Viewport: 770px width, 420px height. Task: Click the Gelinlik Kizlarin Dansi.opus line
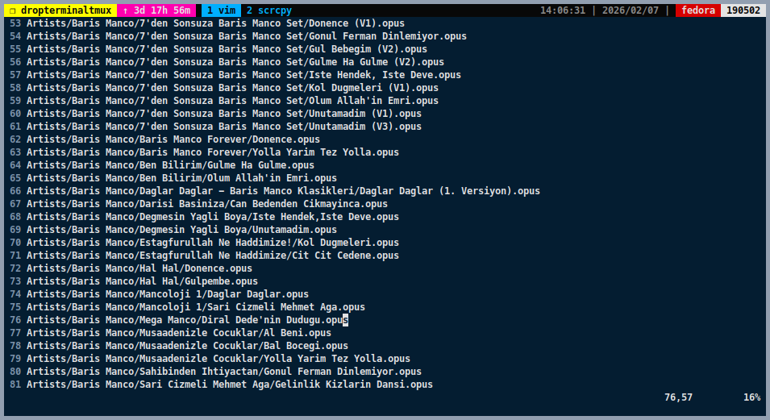pos(230,385)
